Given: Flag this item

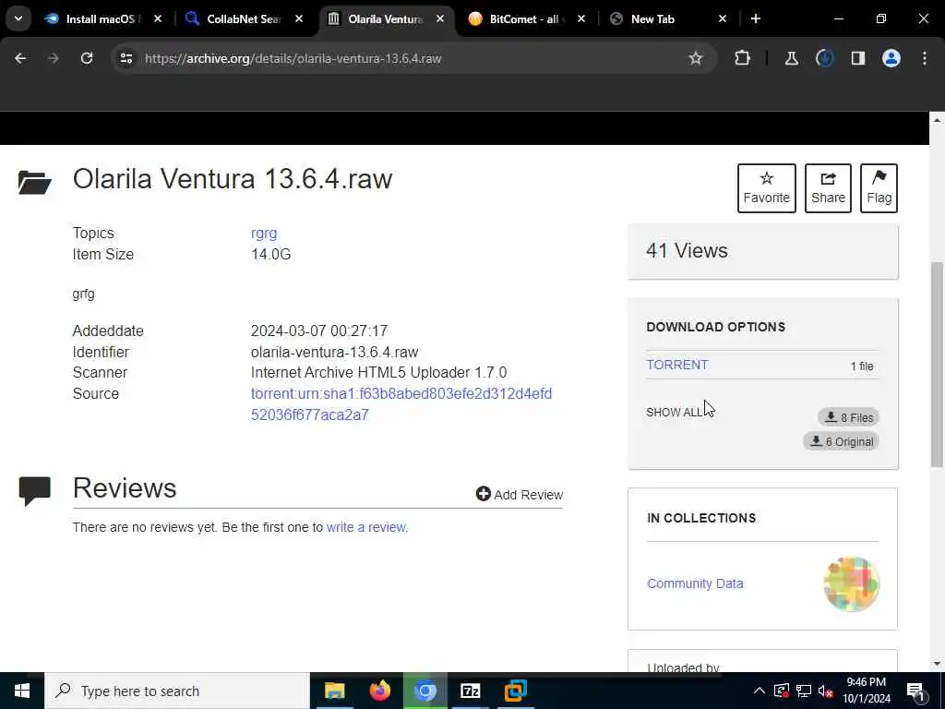Looking at the screenshot, I should (879, 188).
